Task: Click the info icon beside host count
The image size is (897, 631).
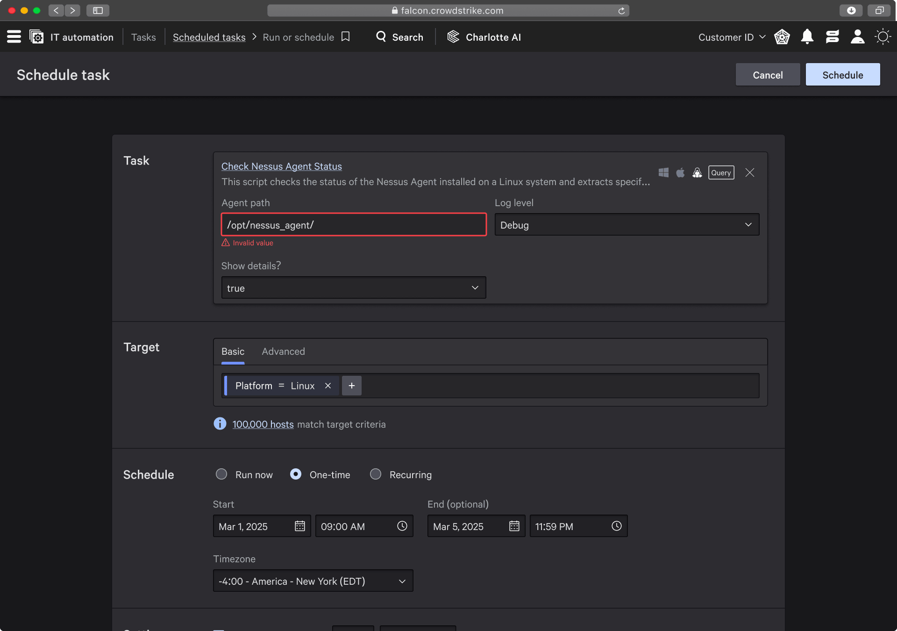Action: (220, 424)
